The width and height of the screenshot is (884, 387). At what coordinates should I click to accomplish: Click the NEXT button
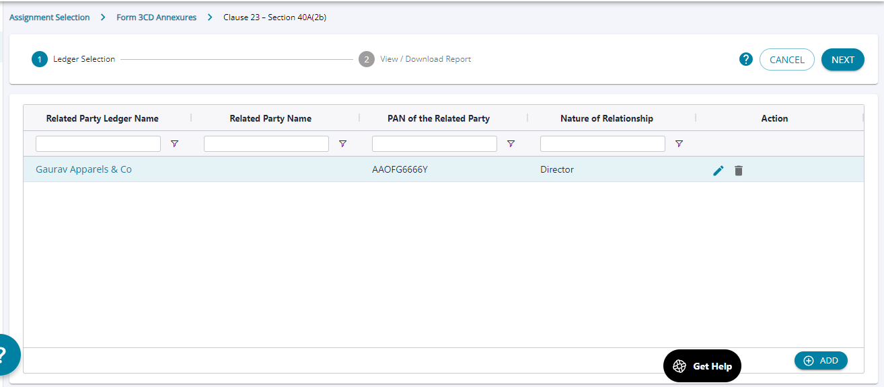click(842, 60)
